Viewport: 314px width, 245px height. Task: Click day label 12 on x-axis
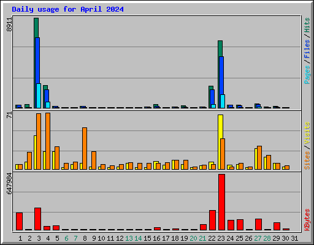click(x=120, y=238)
